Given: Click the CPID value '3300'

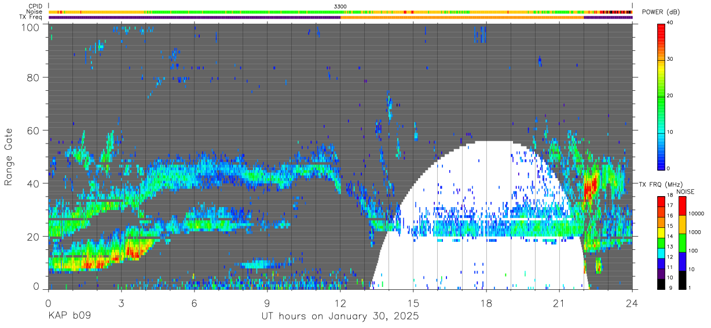Looking at the screenshot, I should [x=340, y=6].
